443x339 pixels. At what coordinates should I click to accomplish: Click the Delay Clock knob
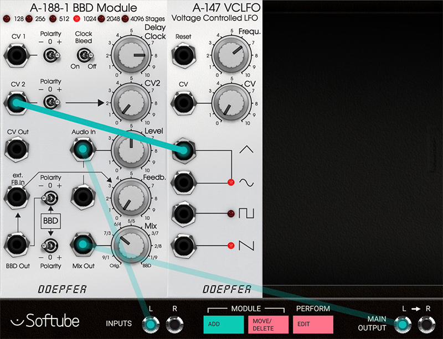[131, 55]
